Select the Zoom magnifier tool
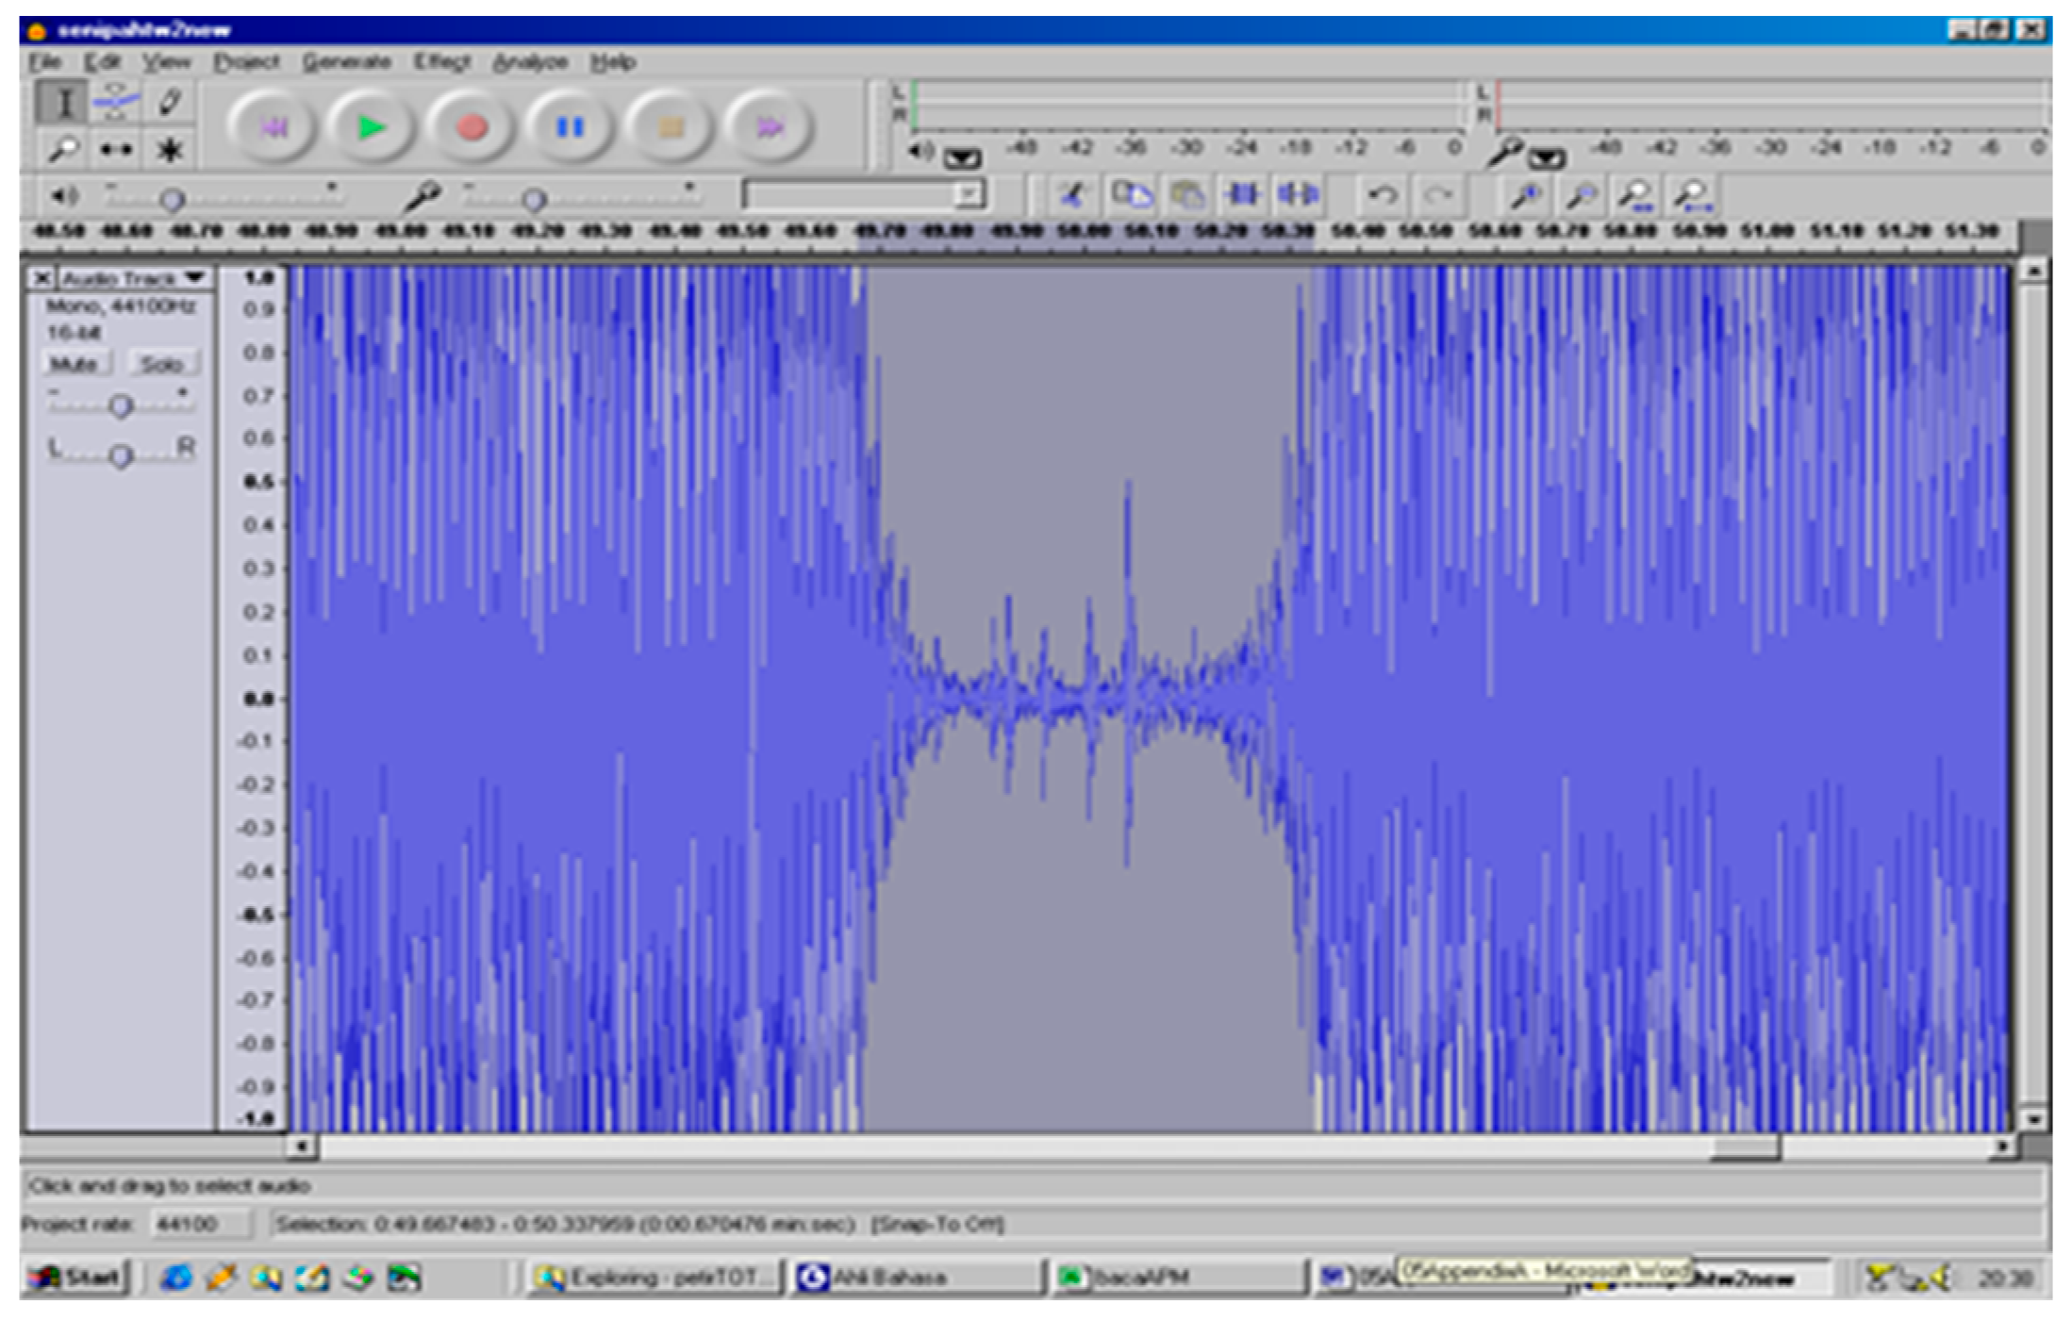The image size is (2072, 1320). coord(63,149)
